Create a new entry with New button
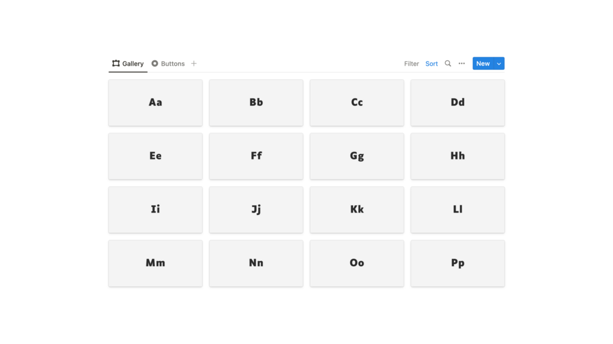 pyautogui.click(x=482, y=63)
